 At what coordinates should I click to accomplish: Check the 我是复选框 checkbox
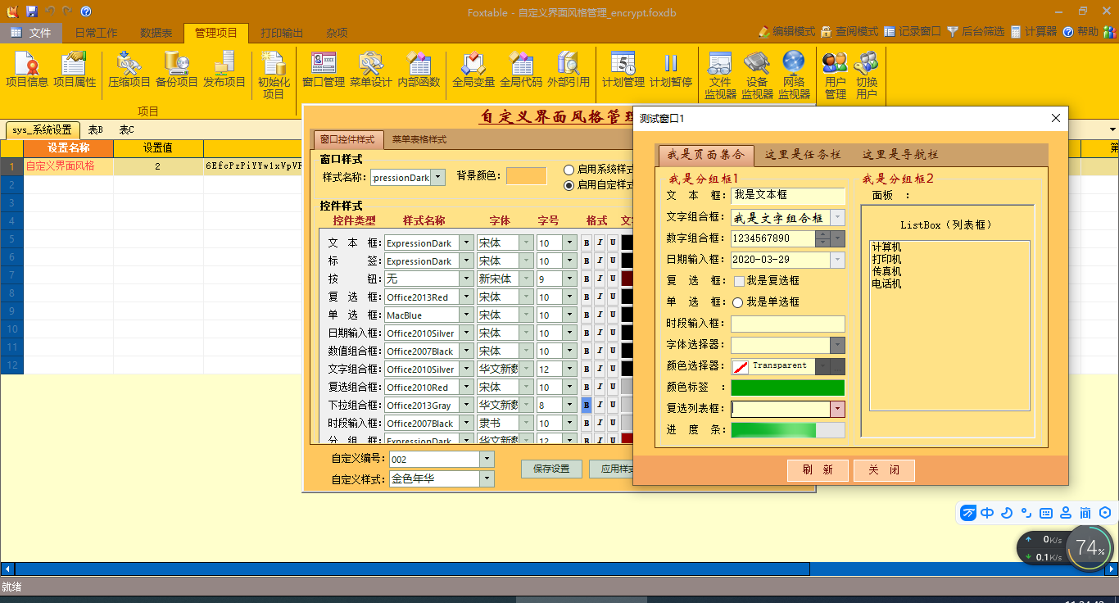(739, 281)
